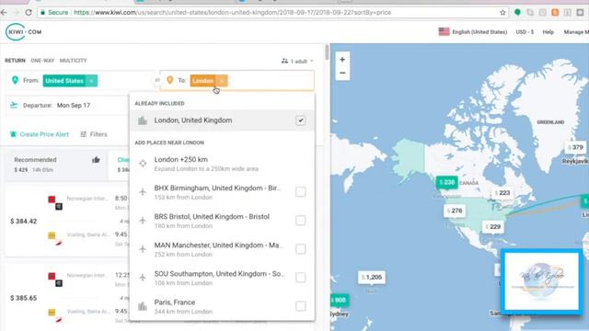
Task: Click Create Price Alert
Action: [40, 134]
